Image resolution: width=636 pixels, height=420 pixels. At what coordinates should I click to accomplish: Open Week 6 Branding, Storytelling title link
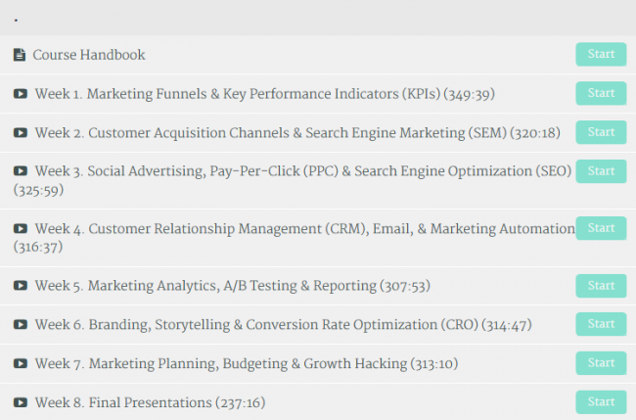283,325
